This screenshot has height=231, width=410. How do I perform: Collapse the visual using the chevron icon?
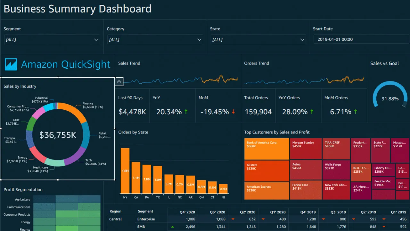[x=119, y=81]
